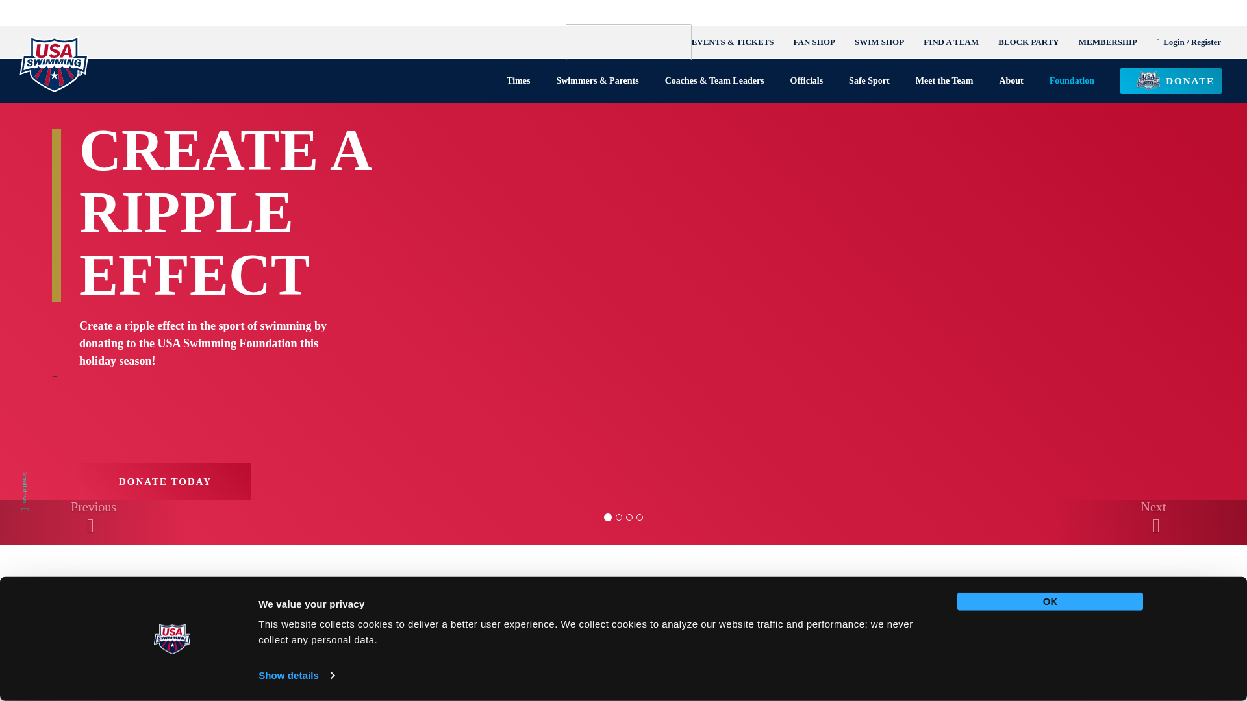The height and width of the screenshot is (701, 1247).
Task: Click the USA Swimming logo in the cookie banner
Action: click(x=172, y=639)
